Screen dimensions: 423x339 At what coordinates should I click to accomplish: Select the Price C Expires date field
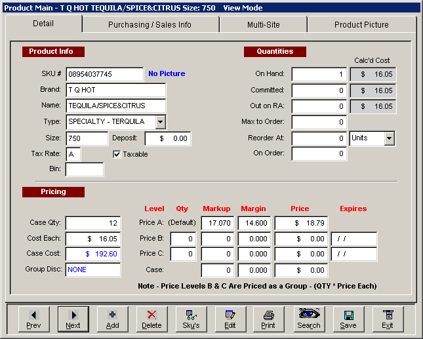pos(354,254)
